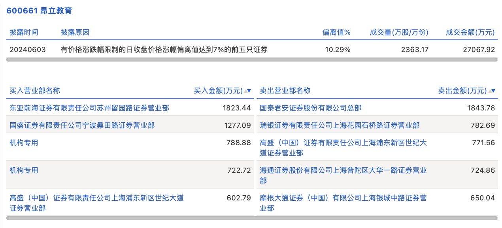This screenshot has height=228, width=502.
Task: Click the 成交金额(万元) column header
Action: point(470,32)
